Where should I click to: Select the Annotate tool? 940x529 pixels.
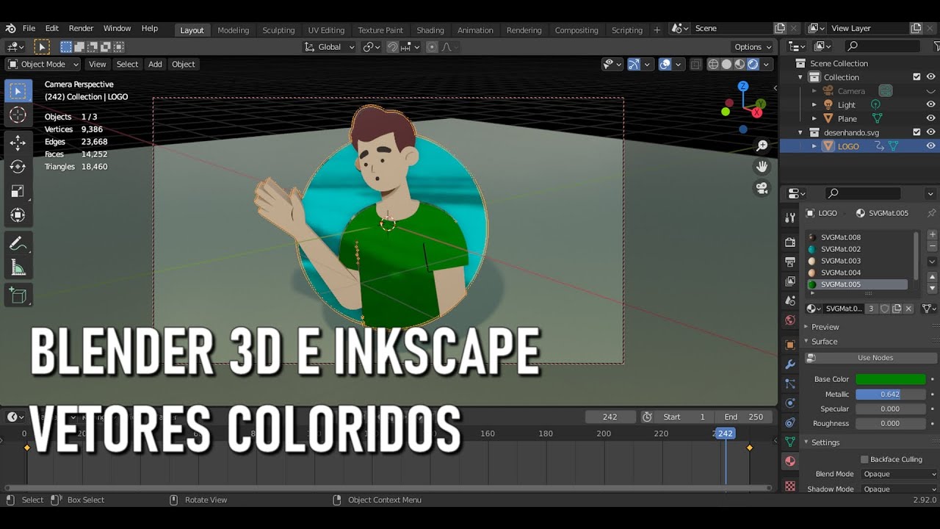[x=18, y=243]
